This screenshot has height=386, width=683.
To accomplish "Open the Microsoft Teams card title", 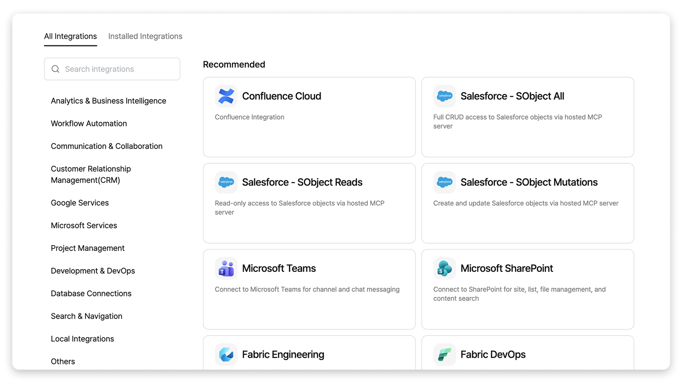I will [279, 268].
